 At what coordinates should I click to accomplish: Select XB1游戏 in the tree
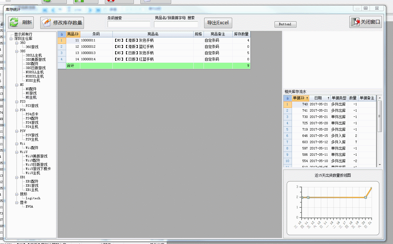pyautogui.click(x=32, y=186)
